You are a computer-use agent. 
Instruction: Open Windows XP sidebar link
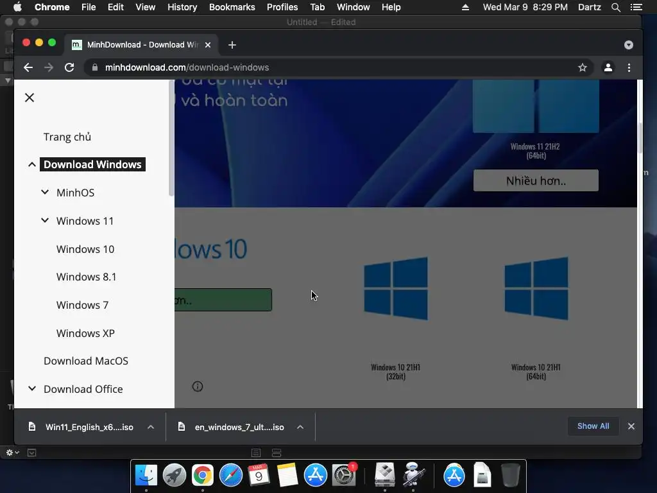[85, 333]
